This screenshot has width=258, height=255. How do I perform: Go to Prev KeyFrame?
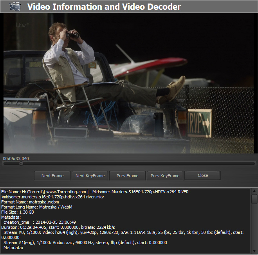pyautogui.click(x=165, y=176)
